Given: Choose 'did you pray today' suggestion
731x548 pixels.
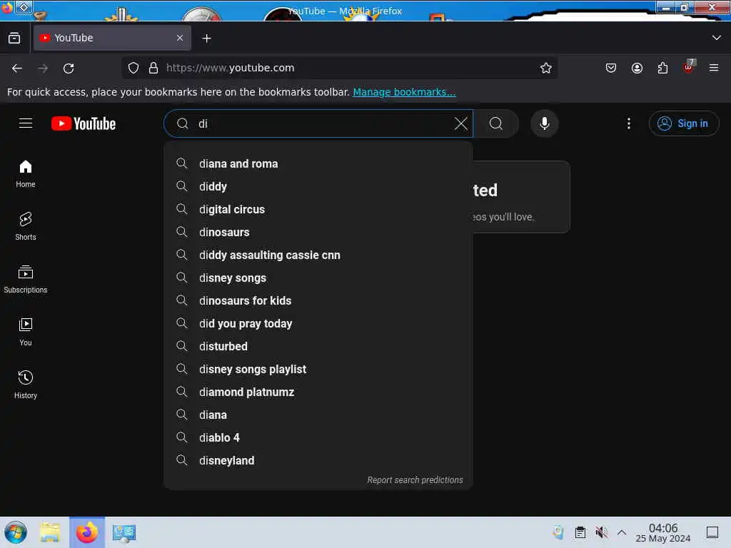Looking at the screenshot, I should (318, 323).
